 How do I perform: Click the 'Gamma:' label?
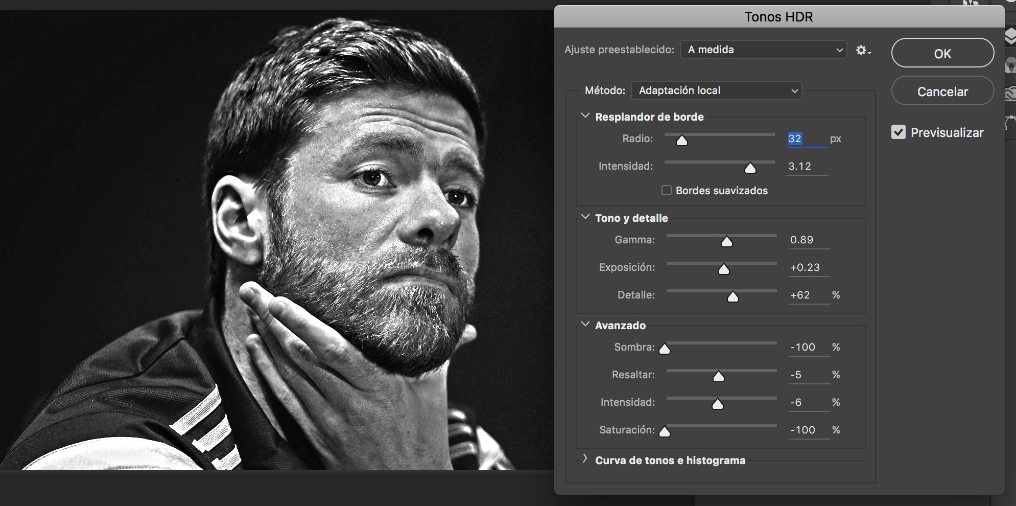tap(634, 240)
